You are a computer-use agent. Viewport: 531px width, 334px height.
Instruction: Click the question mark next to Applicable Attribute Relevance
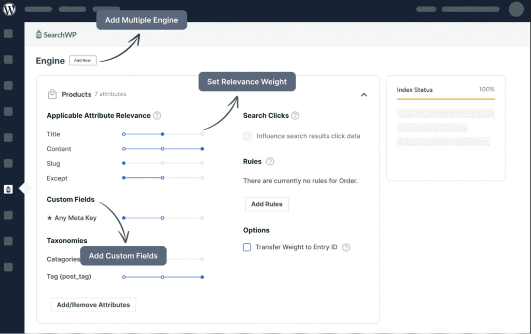point(157,116)
